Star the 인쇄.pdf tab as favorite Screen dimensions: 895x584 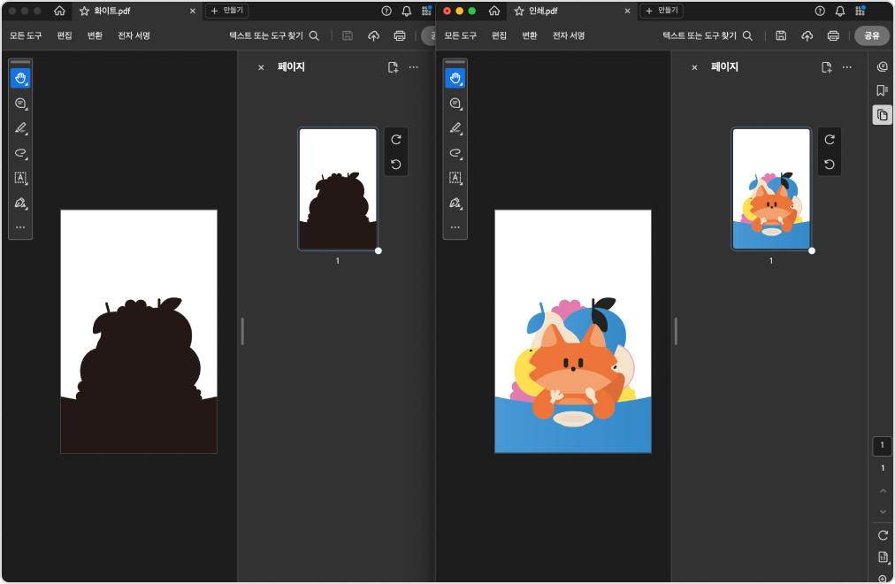pyautogui.click(x=519, y=11)
